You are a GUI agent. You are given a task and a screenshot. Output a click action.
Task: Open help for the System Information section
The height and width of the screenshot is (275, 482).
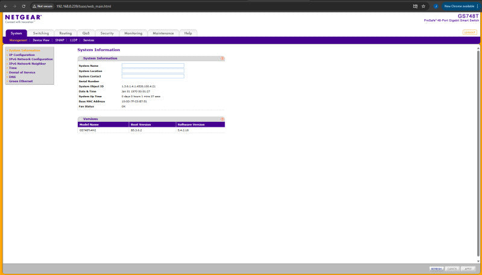tap(222, 58)
